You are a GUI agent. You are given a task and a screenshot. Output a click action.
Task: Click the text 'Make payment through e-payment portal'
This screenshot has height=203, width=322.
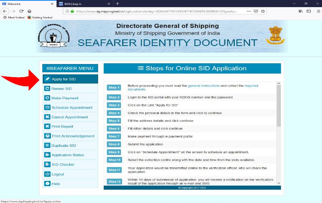160,136
